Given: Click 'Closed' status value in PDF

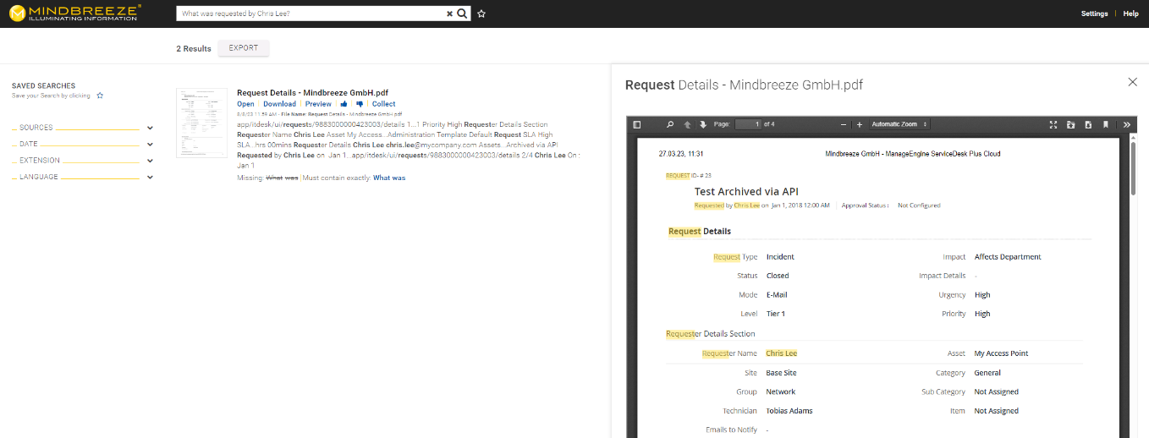Looking at the screenshot, I should 778,276.
